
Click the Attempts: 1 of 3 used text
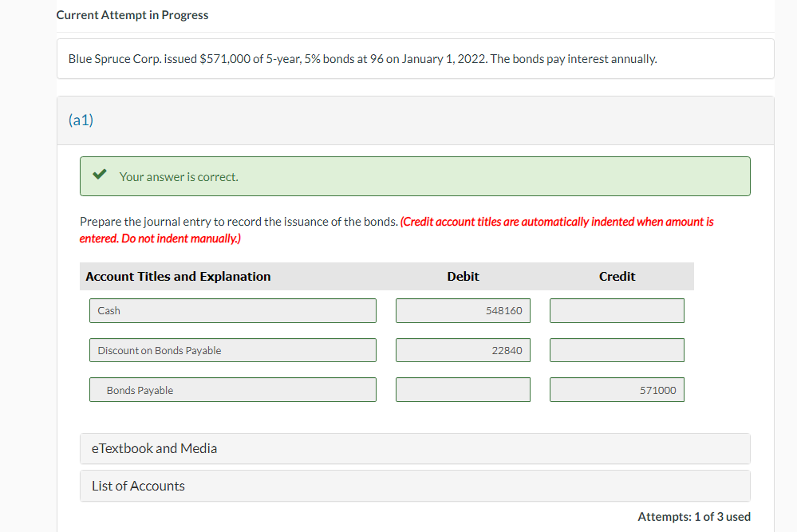[x=692, y=516]
